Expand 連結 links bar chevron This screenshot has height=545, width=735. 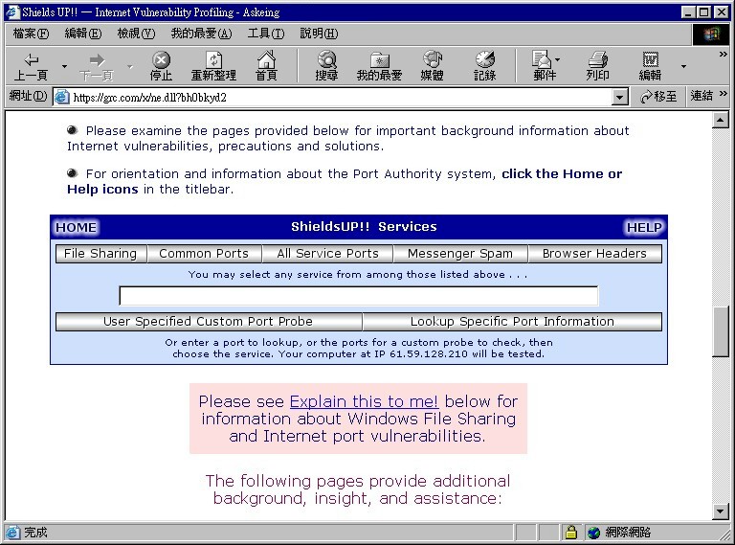pyautogui.click(x=723, y=94)
